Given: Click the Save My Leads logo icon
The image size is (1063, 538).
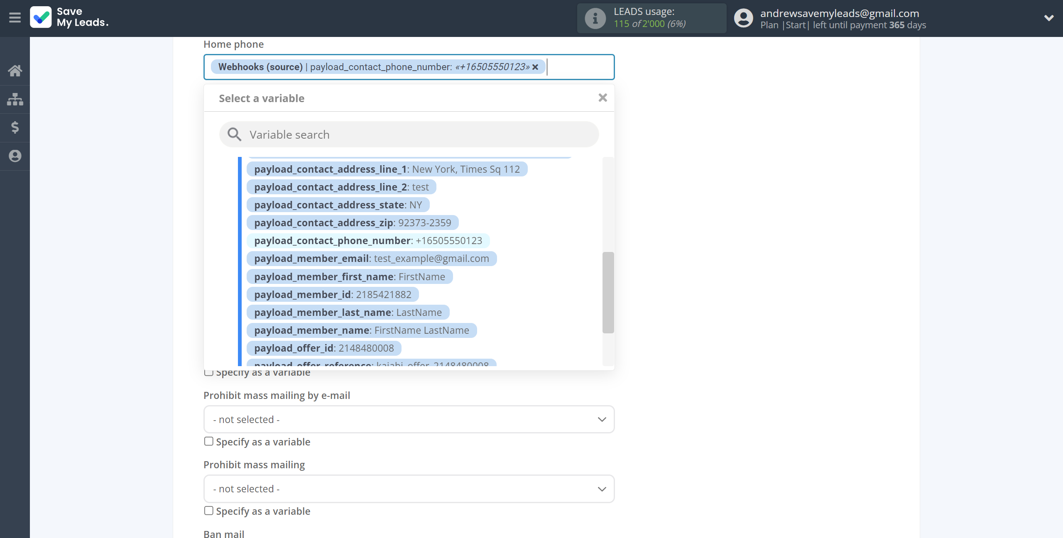Looking at the screenshot, I should coord(41,18).
